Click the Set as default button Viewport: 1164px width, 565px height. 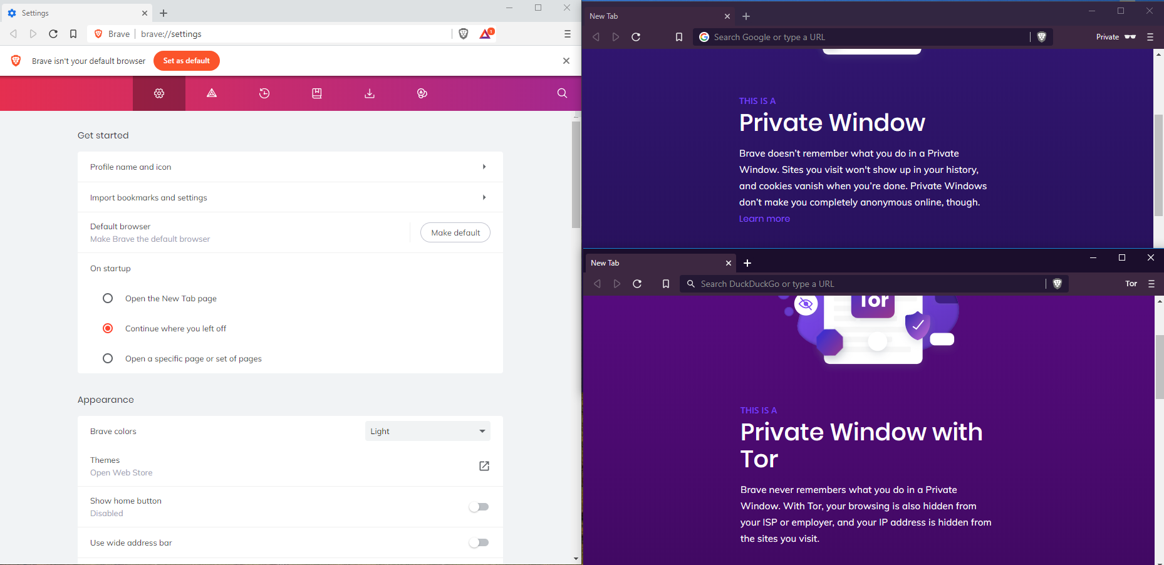[x=187, y=61]
